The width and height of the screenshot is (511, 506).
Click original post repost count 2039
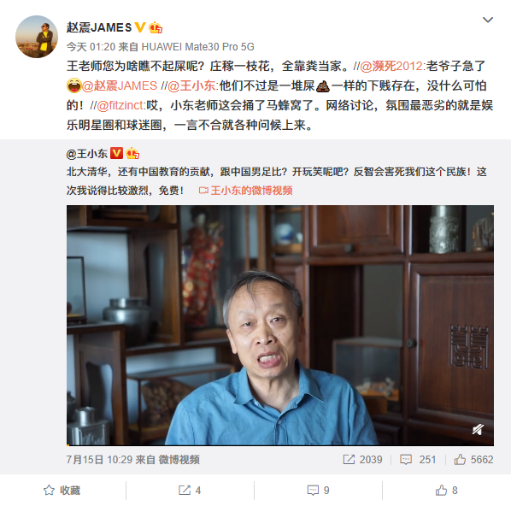tap(362, 460)
